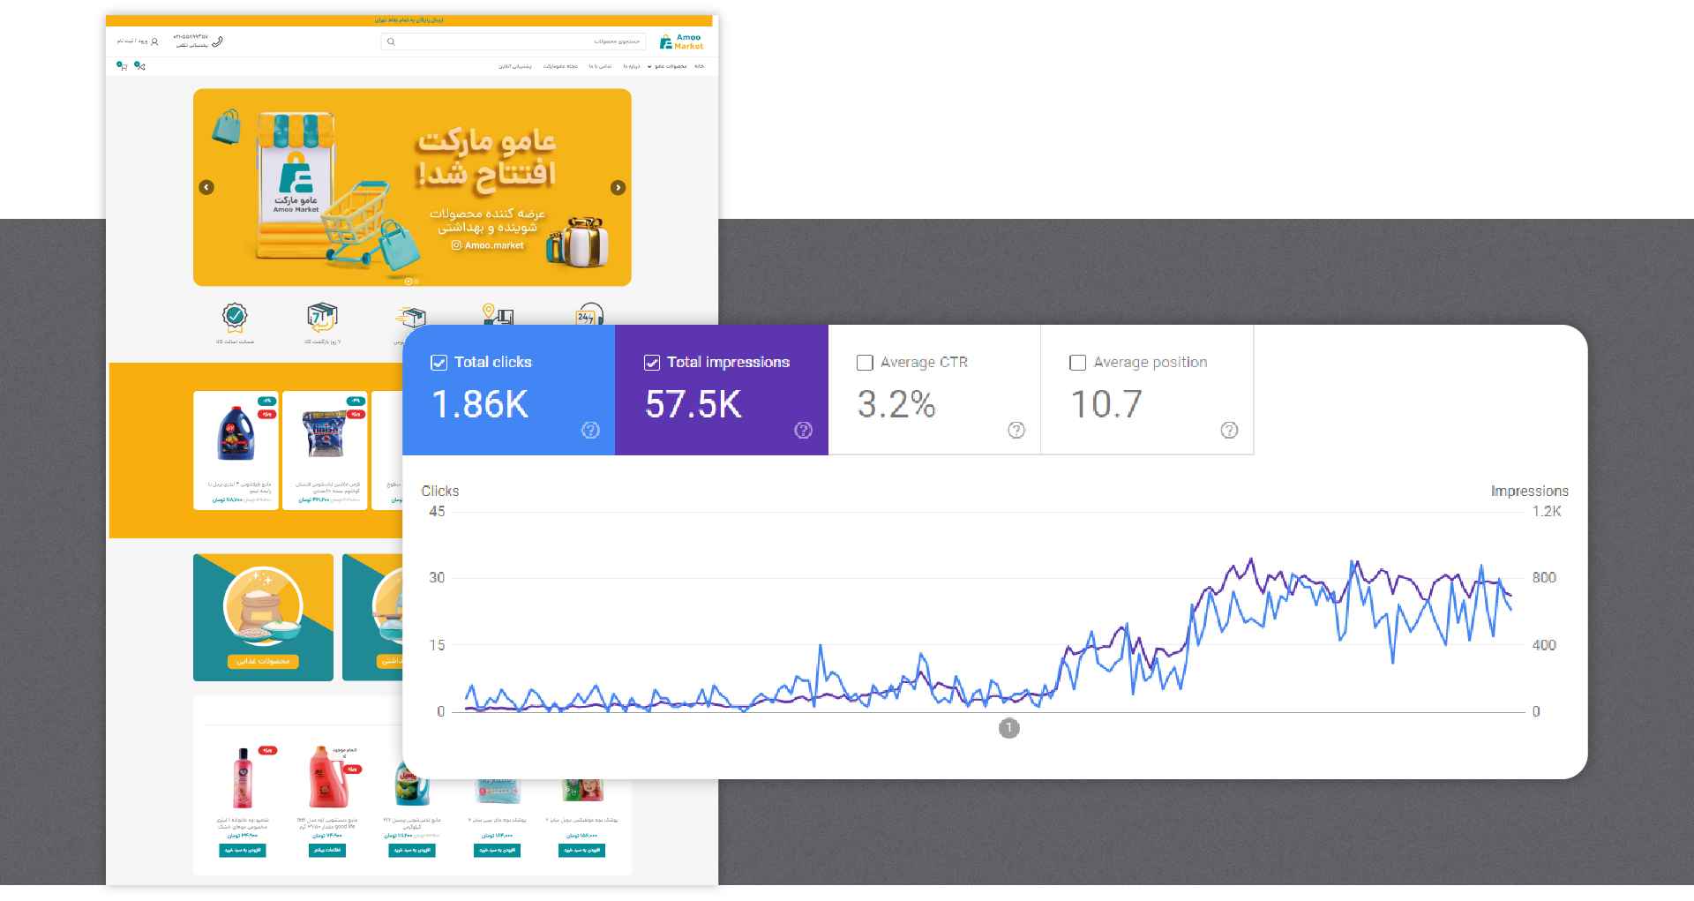Click the Instagram Amoo.market handle on banner
1694x901 pixels.
pos(488,245)
